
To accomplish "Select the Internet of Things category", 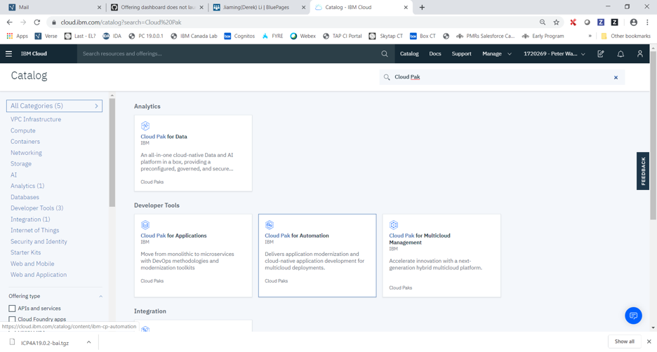I will (35, 230).
